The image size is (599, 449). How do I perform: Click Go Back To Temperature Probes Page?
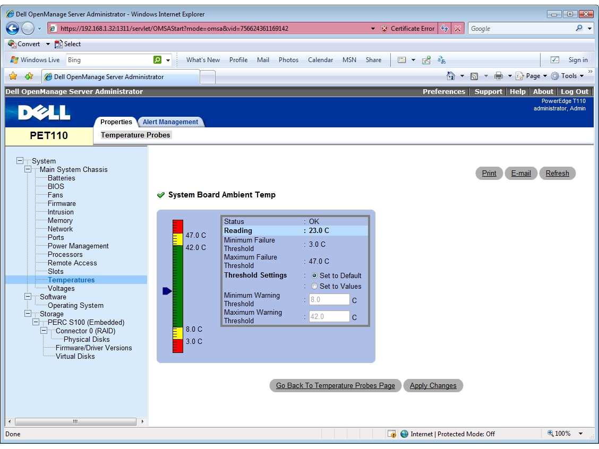(x=336, y=386)
